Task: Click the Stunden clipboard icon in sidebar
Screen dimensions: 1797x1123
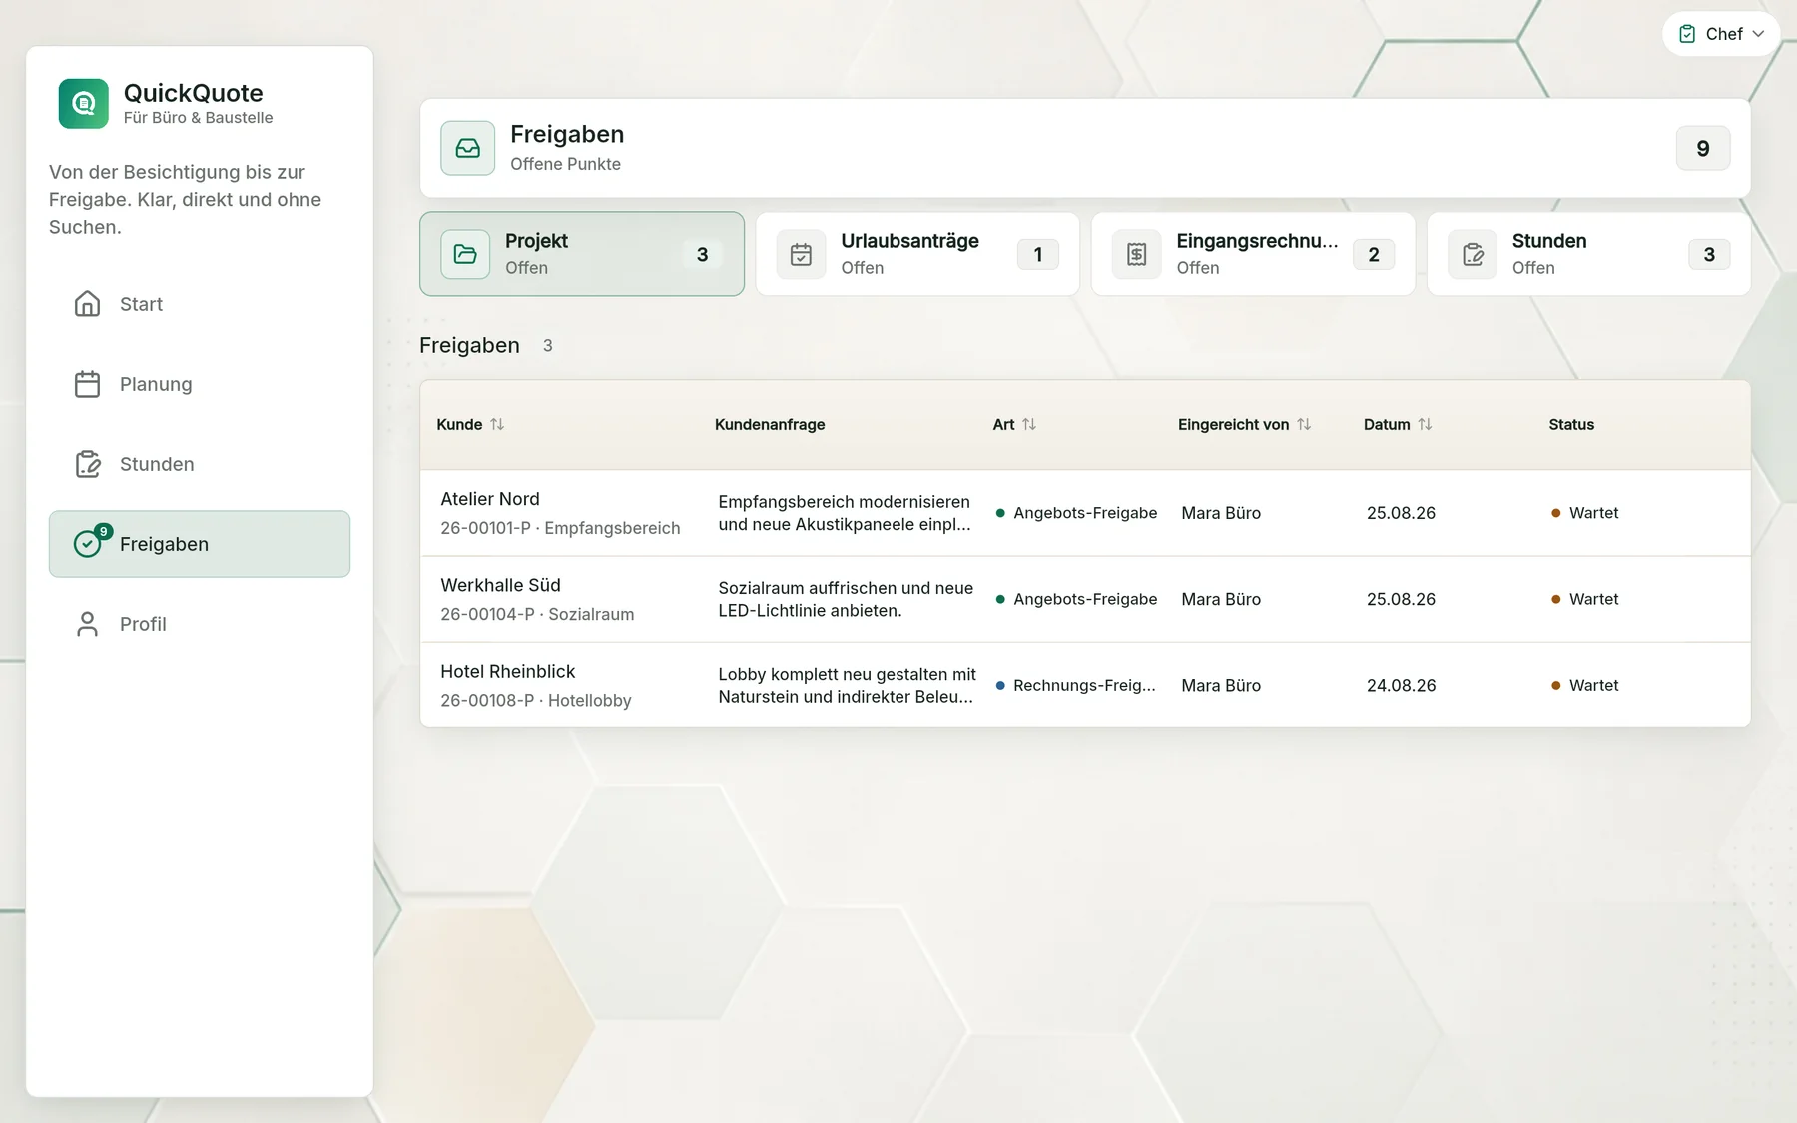Action: click(88, 464)
